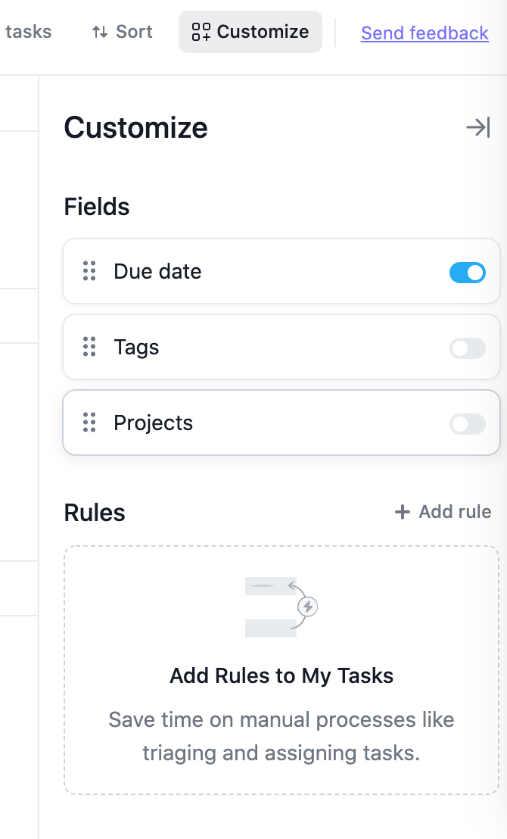Click the Customize grid-plus icon
The height and width of the screenshot is (839, 507).
pyautogui.click(x=201, y=32)
